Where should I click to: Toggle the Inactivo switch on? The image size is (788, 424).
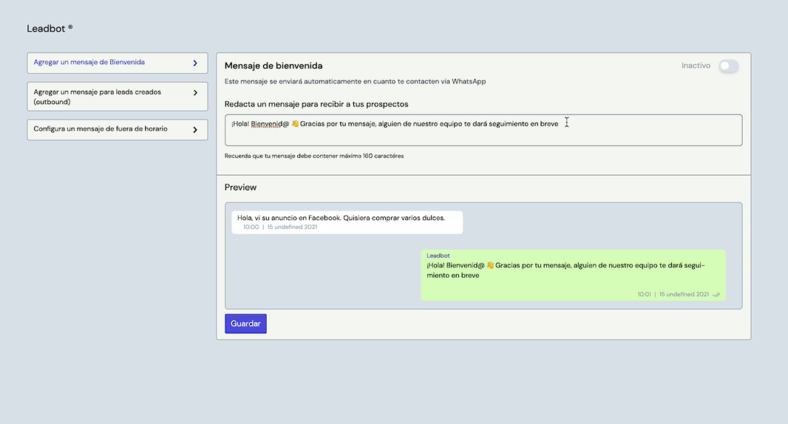click(728, 66)
